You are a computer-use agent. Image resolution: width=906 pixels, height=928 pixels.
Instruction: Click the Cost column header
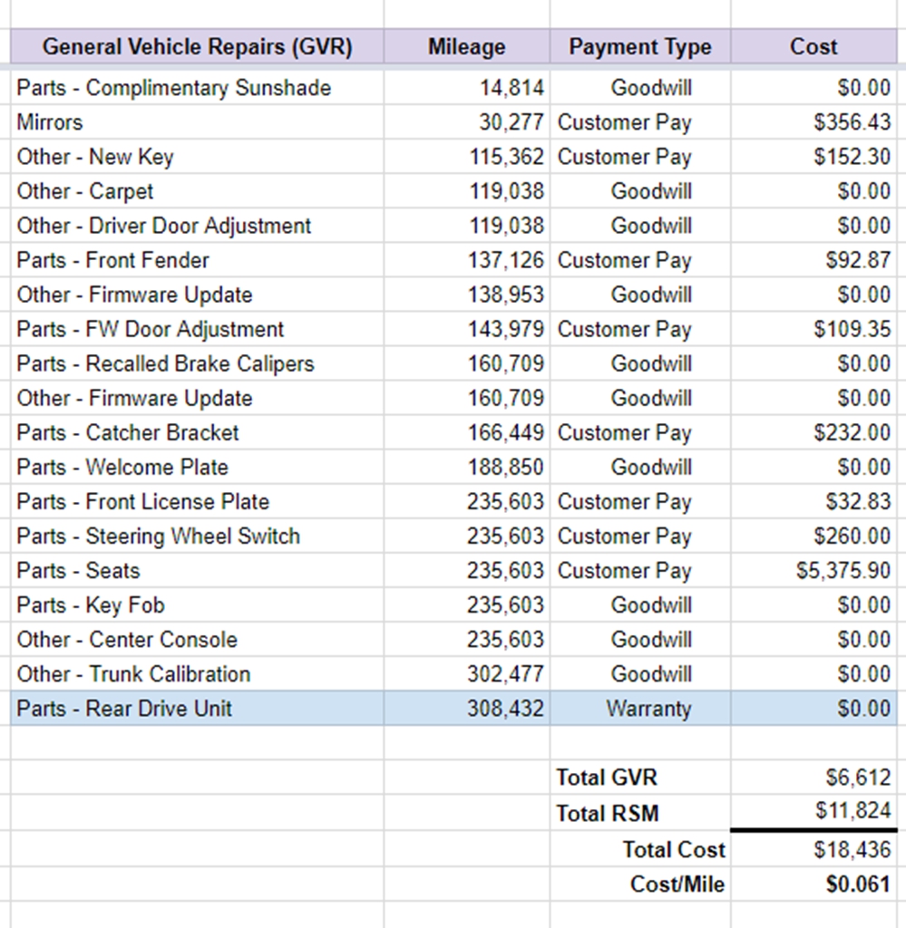[813, 46]
